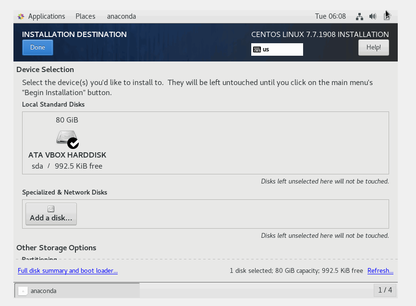Open the Help! button
The width and height of the screenshot is (416, 306).
point(373,48)
